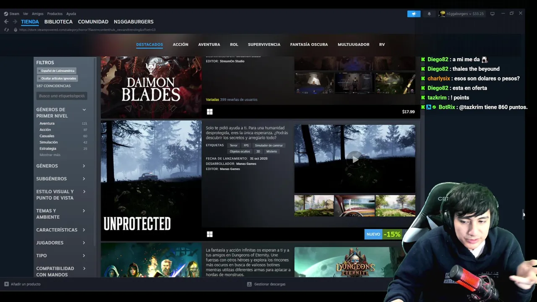
Task: Click Mostrar más under genres
Action: 50,155
